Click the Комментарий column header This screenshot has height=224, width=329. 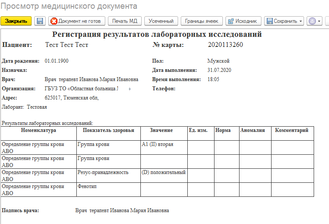click(292, 131)
